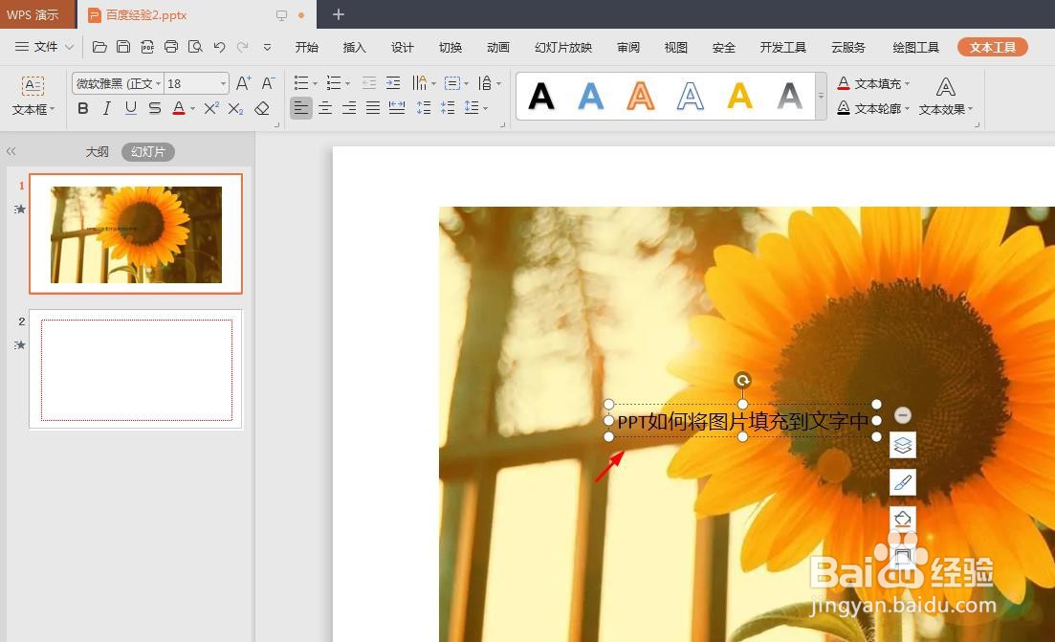The height and width of the screenshot is (642, 1055).
Task: Apply superscript formatting
Action: coord(211,108)
